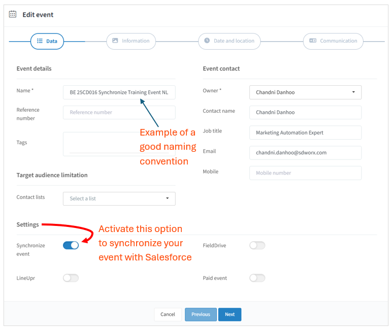This screenshot has width=392, height=330.
Task: Click the calendar icon beside Edit event
Action: click(x=13, y=14)
